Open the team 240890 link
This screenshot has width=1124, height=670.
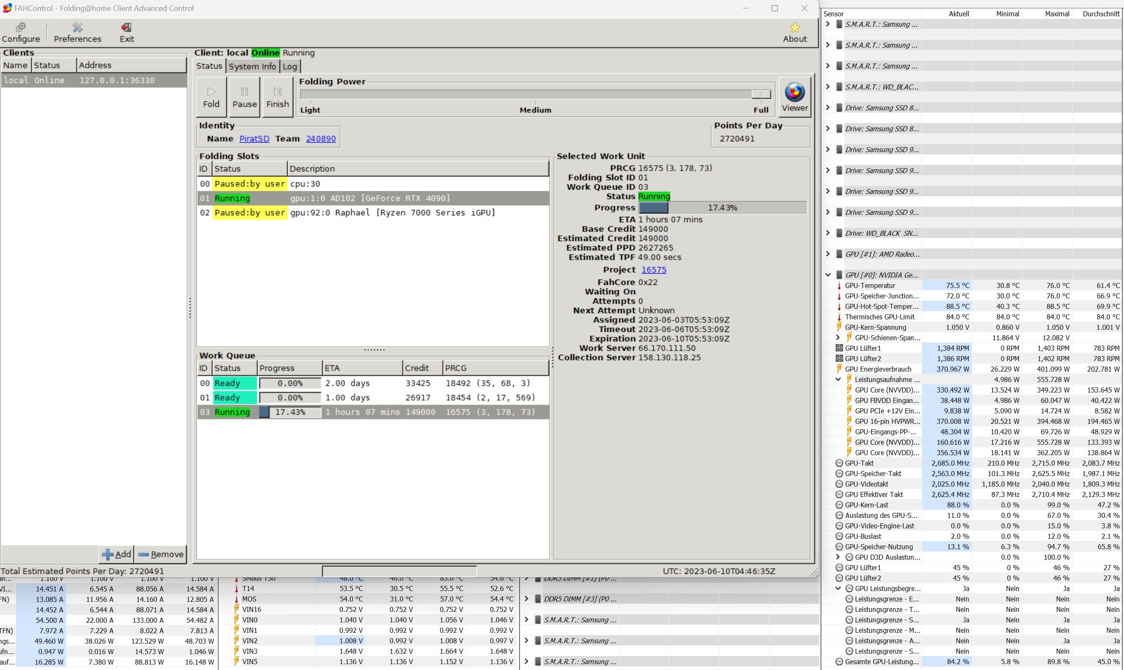coord(321,139)
